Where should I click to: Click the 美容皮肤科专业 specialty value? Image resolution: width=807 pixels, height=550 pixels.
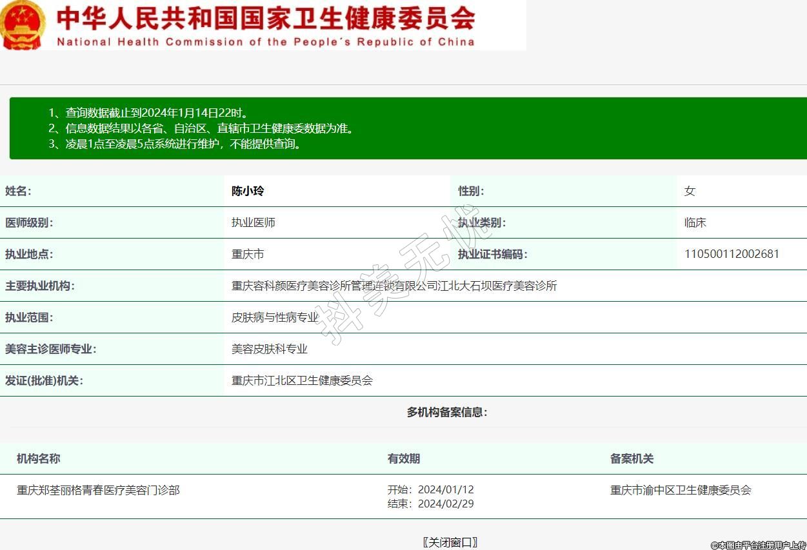tap(270, 349)
